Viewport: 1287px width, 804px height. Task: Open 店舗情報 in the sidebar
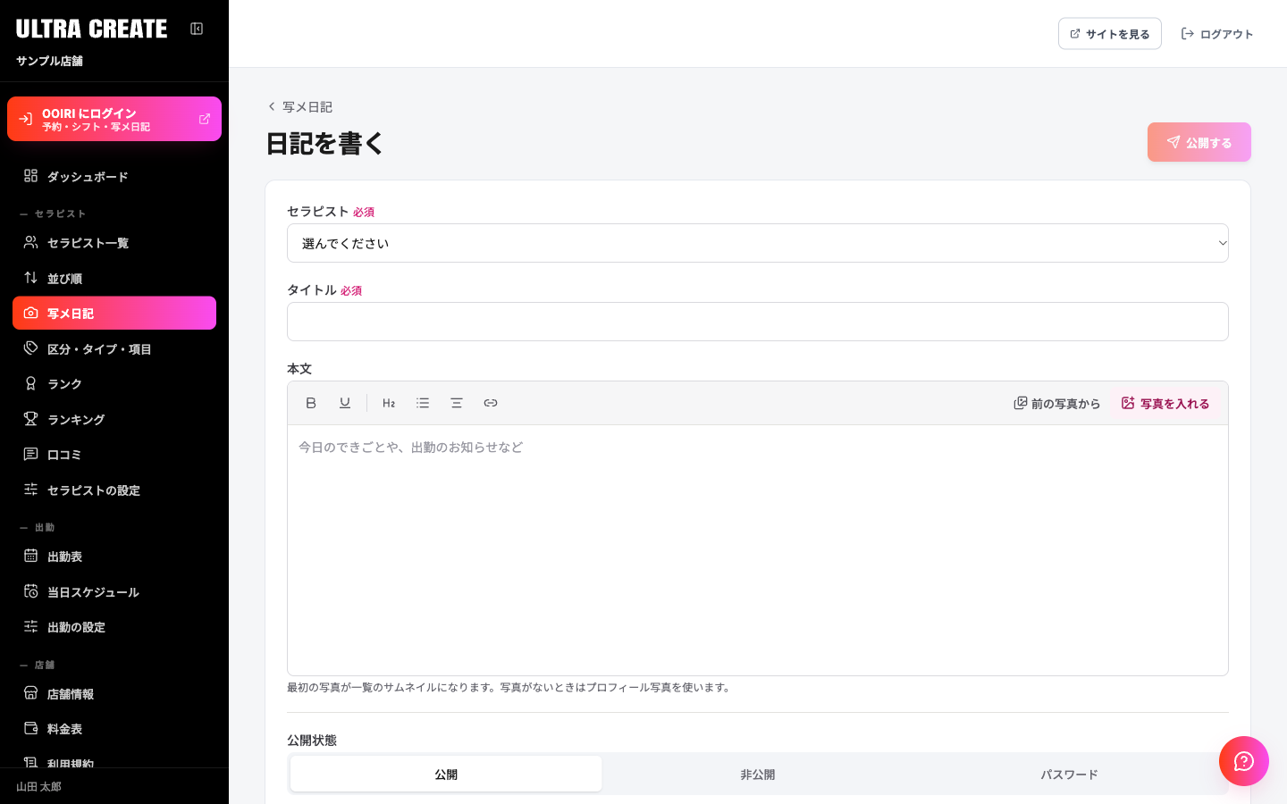point(114,694)
